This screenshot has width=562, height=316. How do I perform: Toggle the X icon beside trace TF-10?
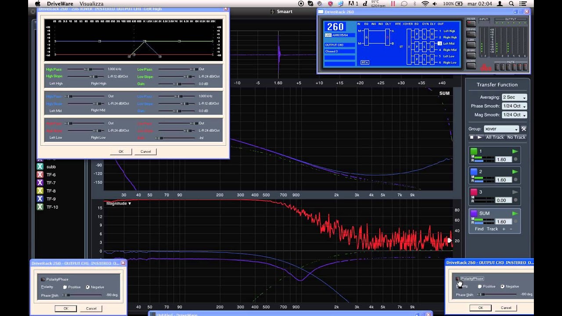(40, 207)
